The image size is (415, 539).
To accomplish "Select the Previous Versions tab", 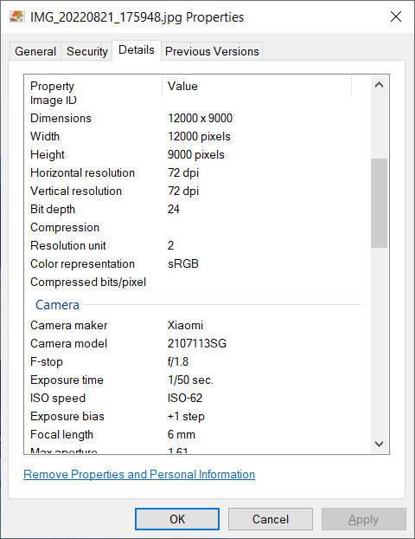I will [212, 51].
